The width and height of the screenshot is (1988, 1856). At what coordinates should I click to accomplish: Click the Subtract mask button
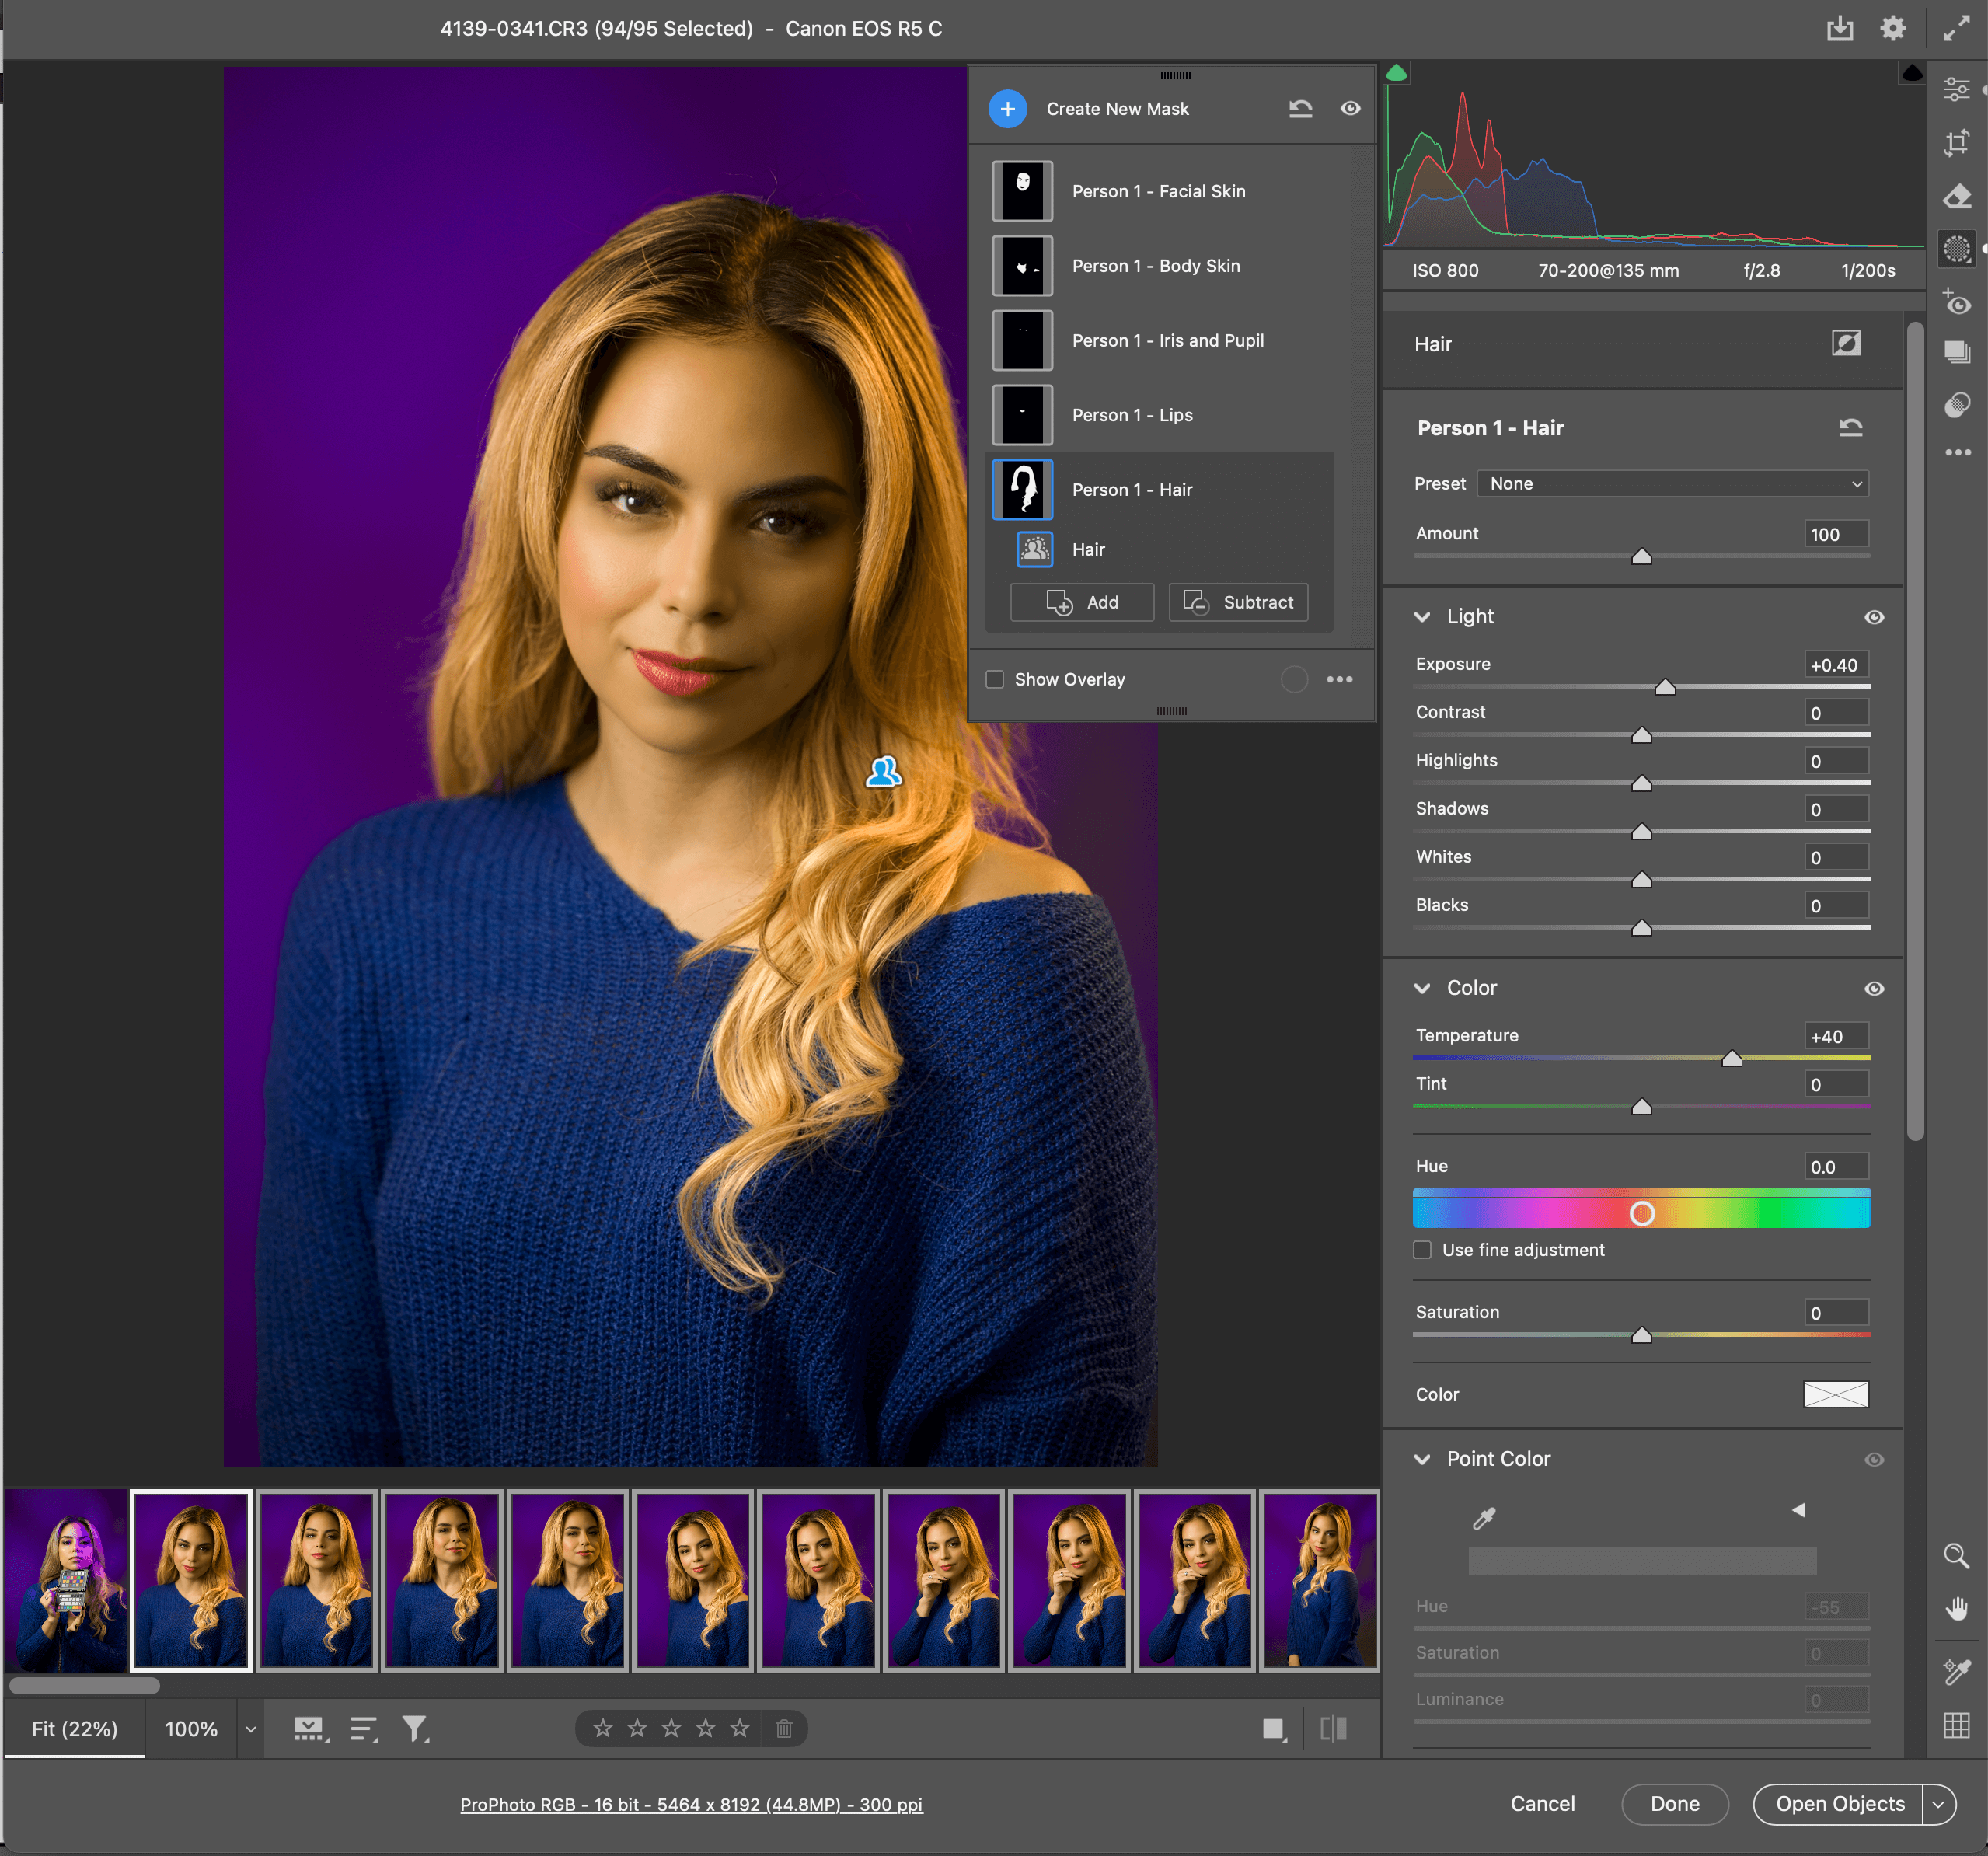pos(1238,602)
